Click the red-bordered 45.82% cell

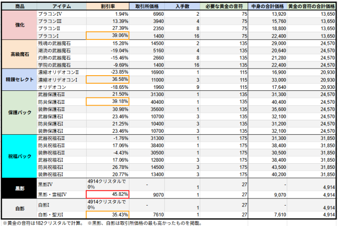pyautogui.click(x=108, y=194)
